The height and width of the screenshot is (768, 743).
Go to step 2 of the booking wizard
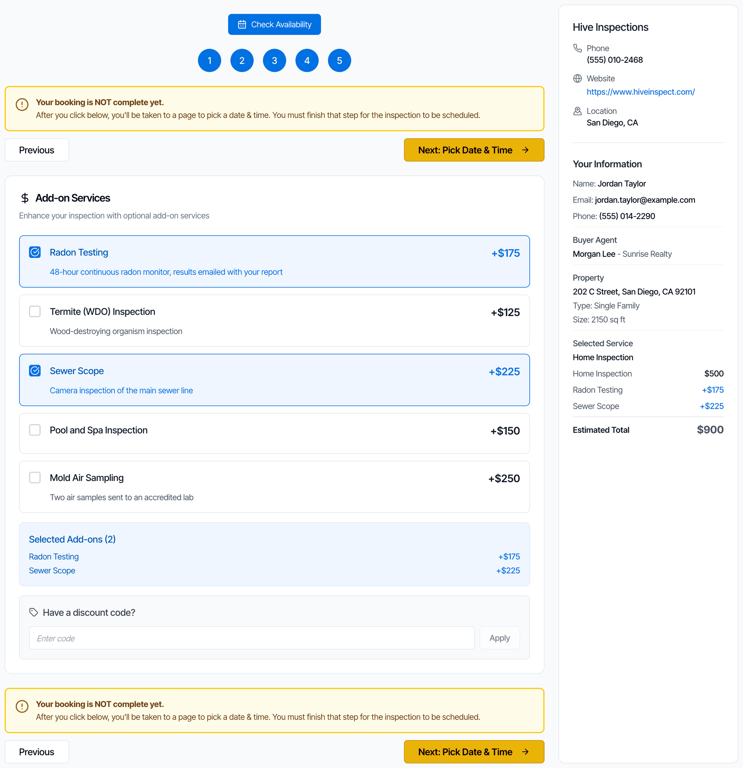(242, 60)
